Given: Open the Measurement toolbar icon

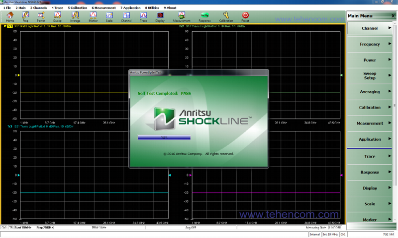Looking at the screenshot, I should coord(182,17).
